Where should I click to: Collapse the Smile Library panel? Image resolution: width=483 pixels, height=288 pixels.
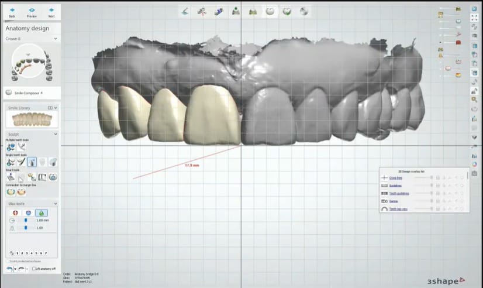56,108
